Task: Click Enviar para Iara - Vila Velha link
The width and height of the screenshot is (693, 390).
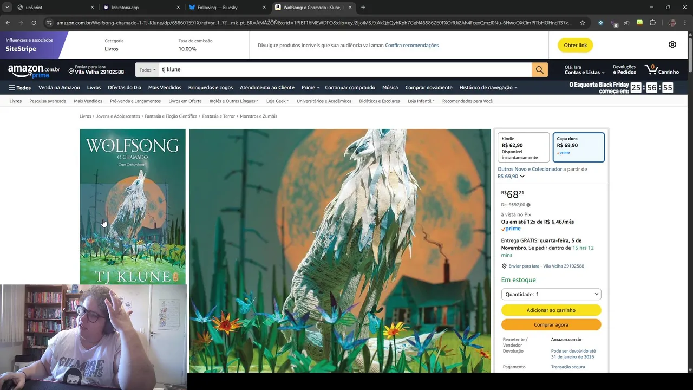Action: pos(546,266)
